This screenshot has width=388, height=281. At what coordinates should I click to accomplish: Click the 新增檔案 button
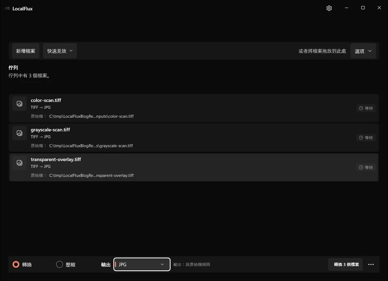click(x=26, y=51)
